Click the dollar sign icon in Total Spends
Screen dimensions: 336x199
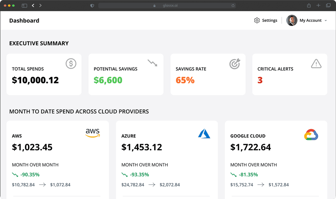click(71, 64)
